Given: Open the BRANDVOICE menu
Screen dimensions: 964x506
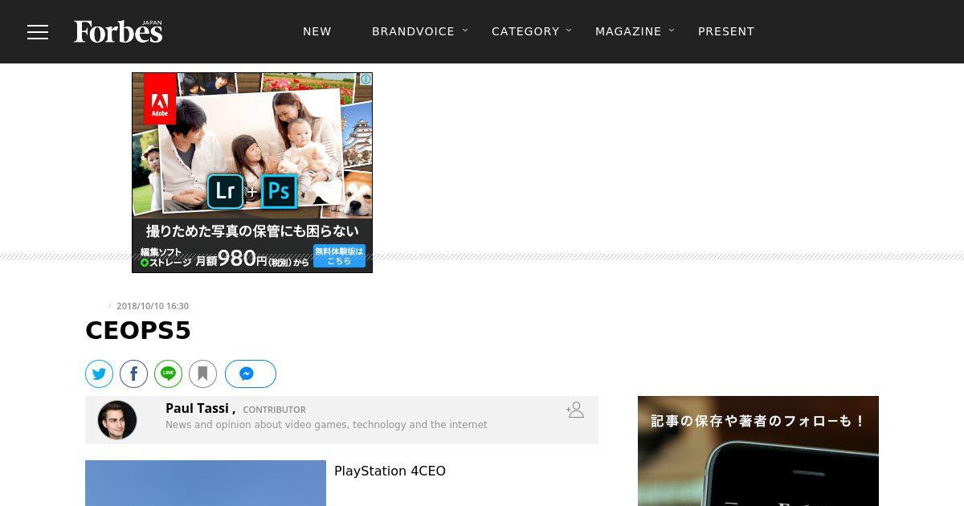Looking at the screenshot, I should (x=413, y=31).
